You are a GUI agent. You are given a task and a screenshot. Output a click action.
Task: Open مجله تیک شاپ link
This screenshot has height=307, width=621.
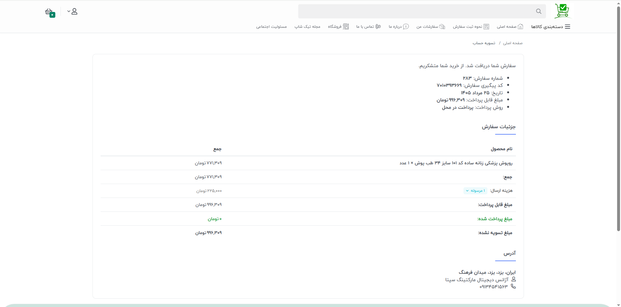[307, 26]
